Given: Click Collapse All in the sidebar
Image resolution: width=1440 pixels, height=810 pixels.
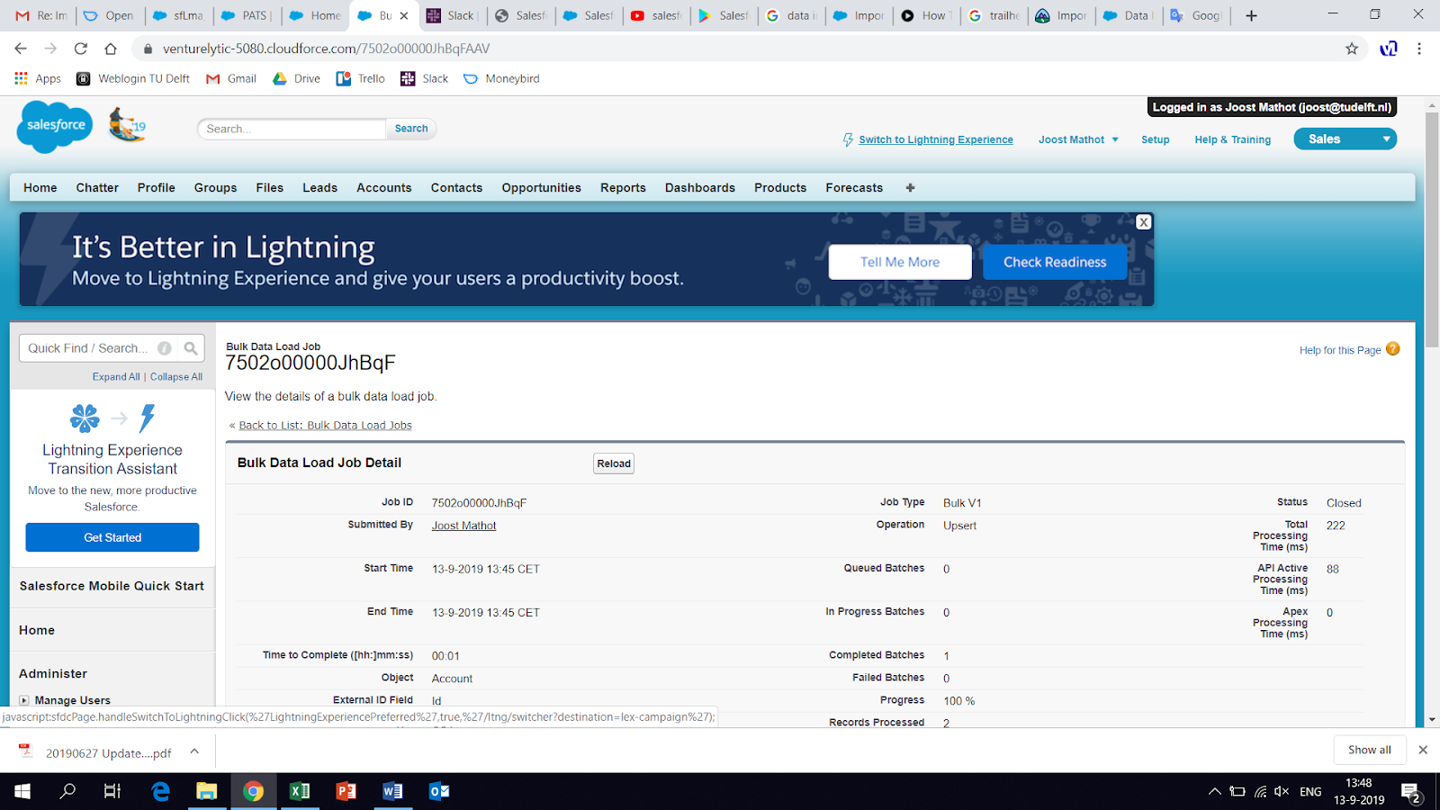Looking at the screenshot, I should point(176,377).
